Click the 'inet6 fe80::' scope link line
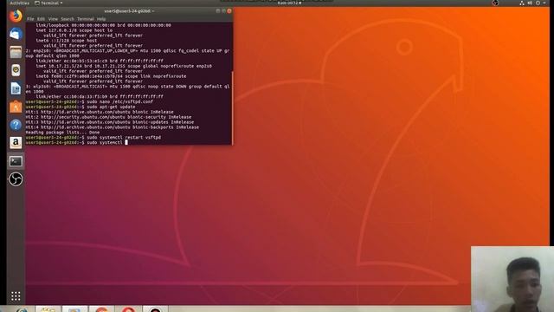This screenshot has width=554, height=312. tap(111, 76)
